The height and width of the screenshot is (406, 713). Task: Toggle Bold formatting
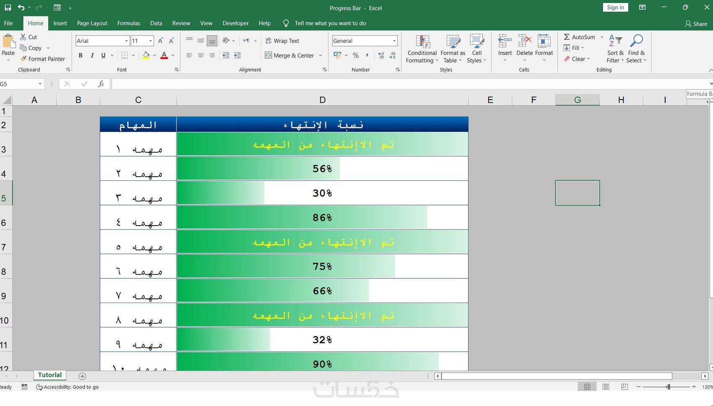coord(81,55)
